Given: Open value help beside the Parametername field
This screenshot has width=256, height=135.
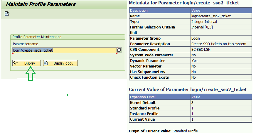Looking at the screenshot, I should tap(119, 50).
